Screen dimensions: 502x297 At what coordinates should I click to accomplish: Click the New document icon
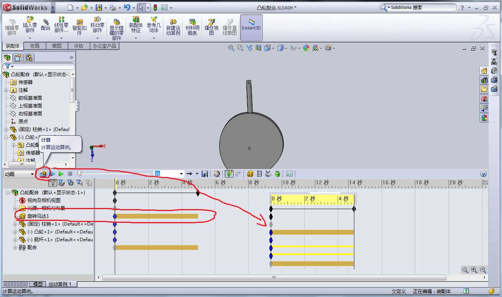(x=70, y=7)
